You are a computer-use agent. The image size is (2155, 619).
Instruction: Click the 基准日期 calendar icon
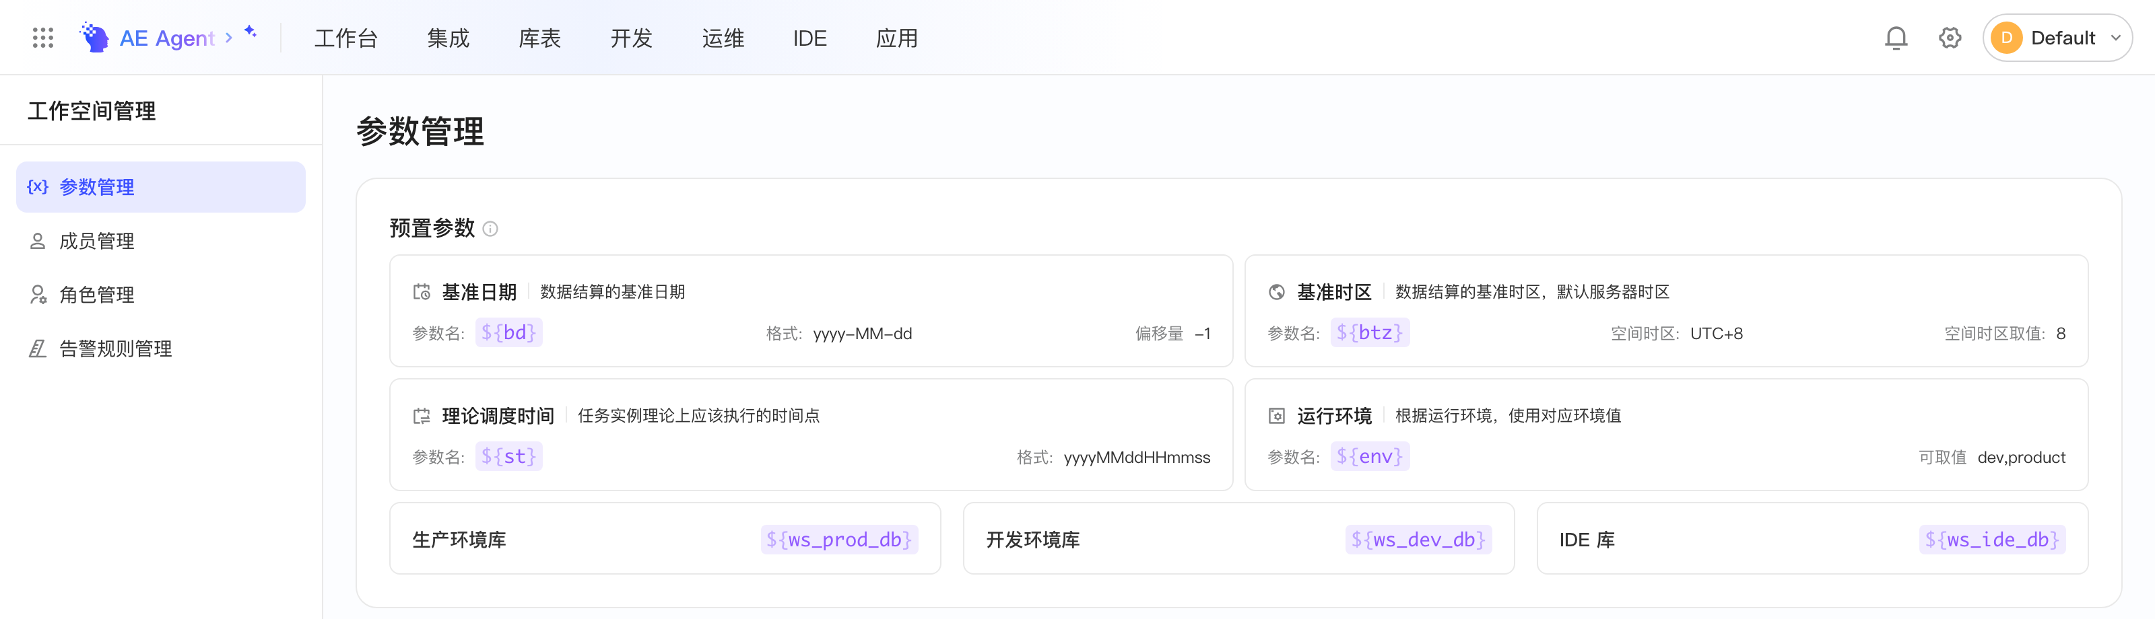pos(422,291)
